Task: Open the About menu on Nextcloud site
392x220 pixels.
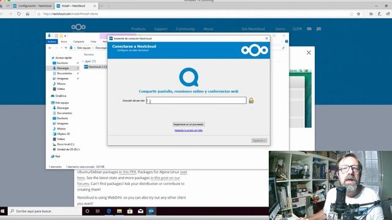Action: [208, 29]
